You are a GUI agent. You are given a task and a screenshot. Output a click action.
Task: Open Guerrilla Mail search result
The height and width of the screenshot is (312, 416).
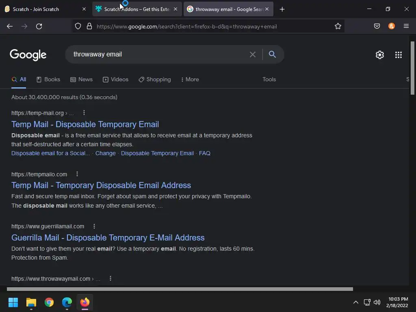coord(108,237)
